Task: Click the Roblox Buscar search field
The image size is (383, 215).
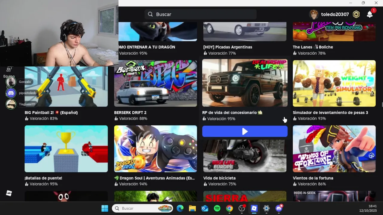Action: pos(200,14)
